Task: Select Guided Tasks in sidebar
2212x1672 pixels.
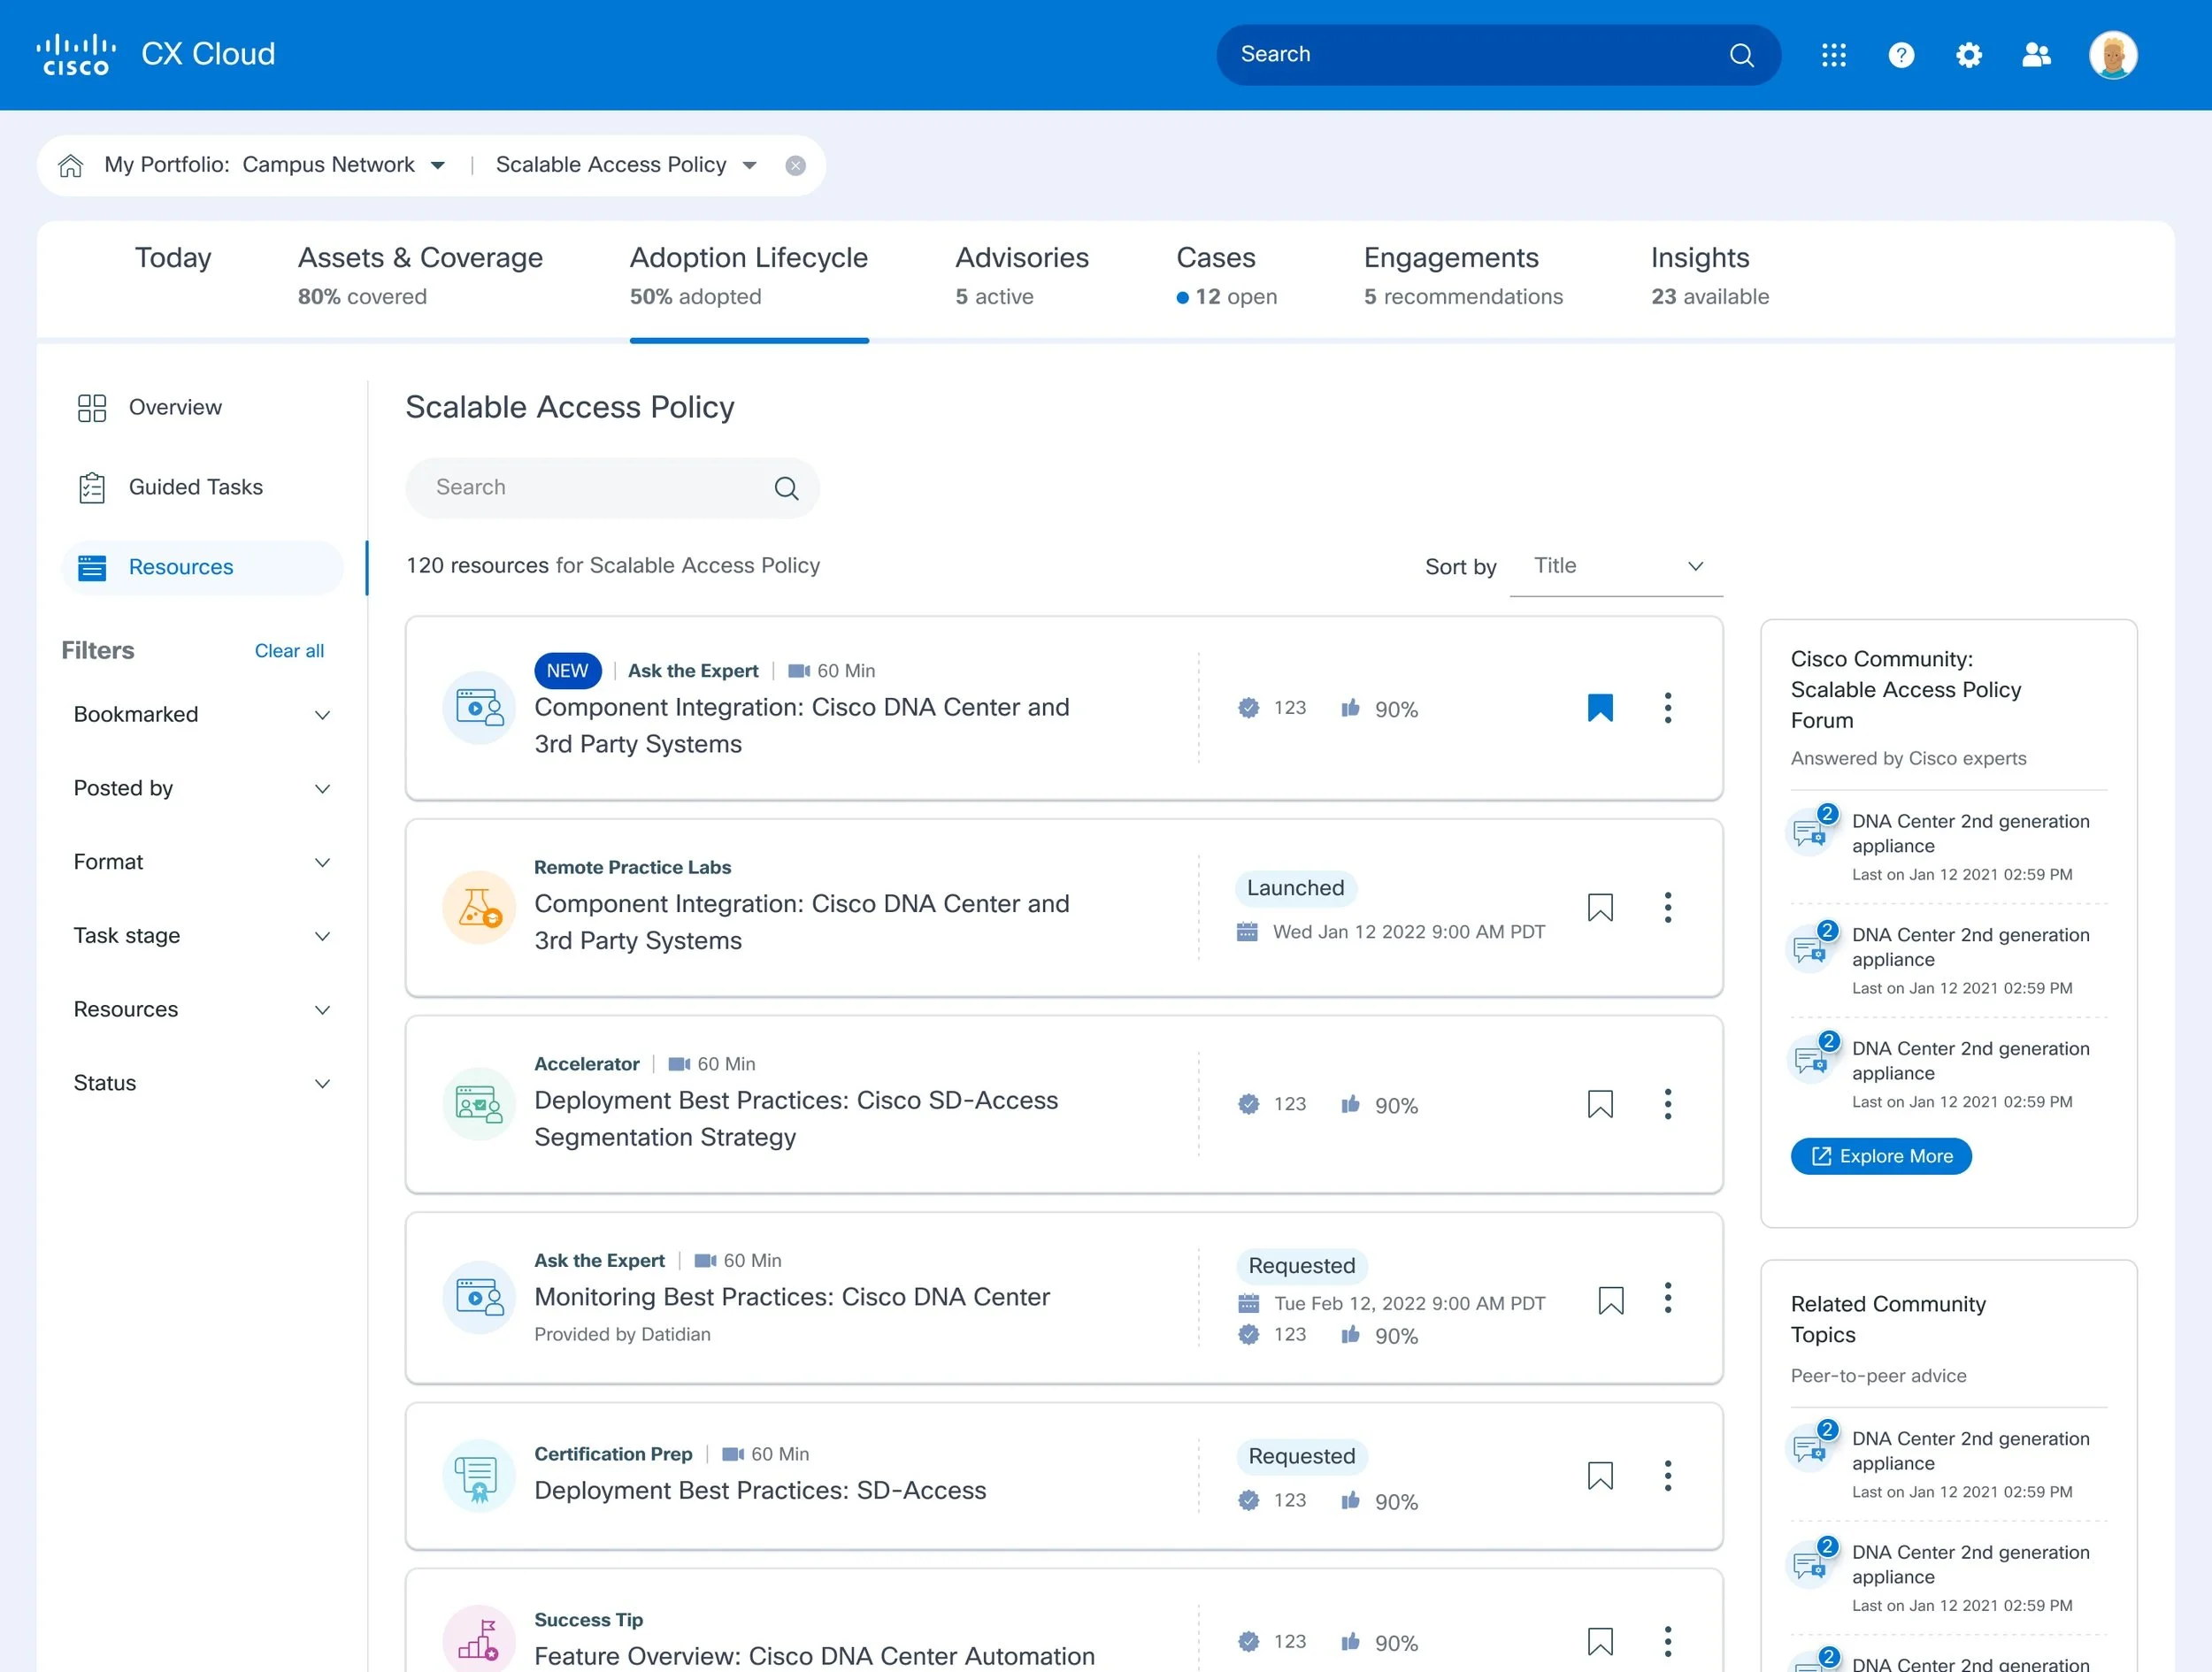Action: [x=195, y=487]
